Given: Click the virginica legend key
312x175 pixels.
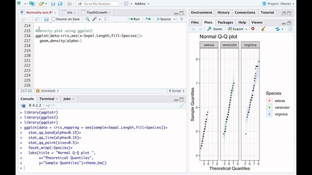Looking at the screenshot, I should [x=270, y=114].
